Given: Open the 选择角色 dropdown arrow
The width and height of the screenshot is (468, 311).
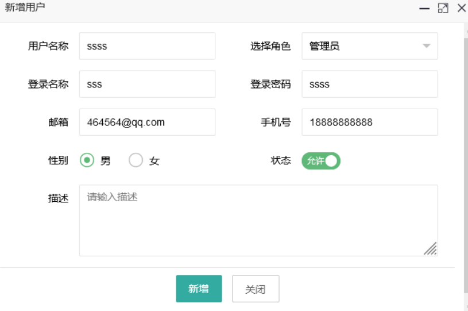Looking at the screenshot, I should pos(427,46).
